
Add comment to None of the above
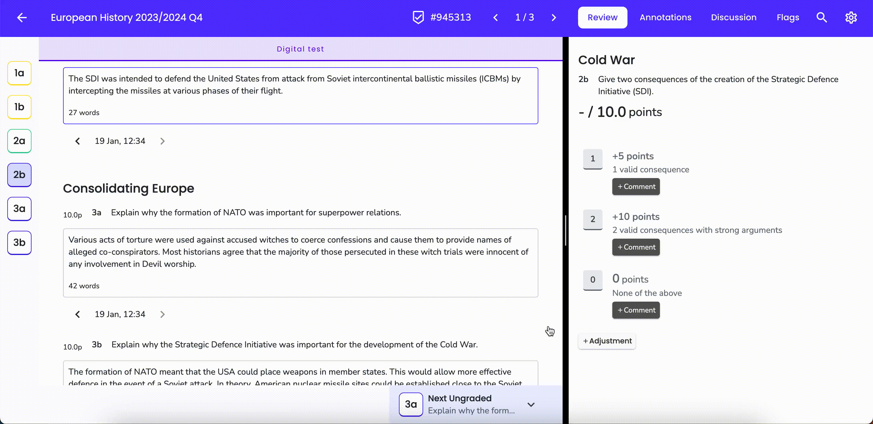(636, 310)
